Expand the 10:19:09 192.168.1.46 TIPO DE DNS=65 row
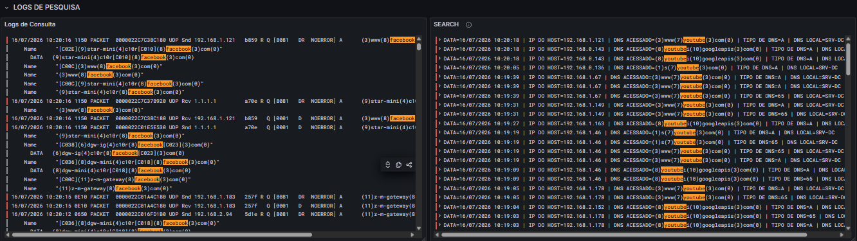 coord(439,179)
